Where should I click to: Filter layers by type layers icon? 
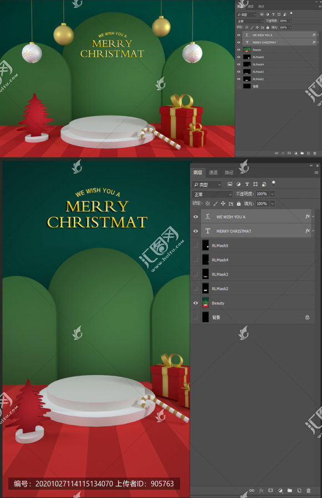click(247, 184)
